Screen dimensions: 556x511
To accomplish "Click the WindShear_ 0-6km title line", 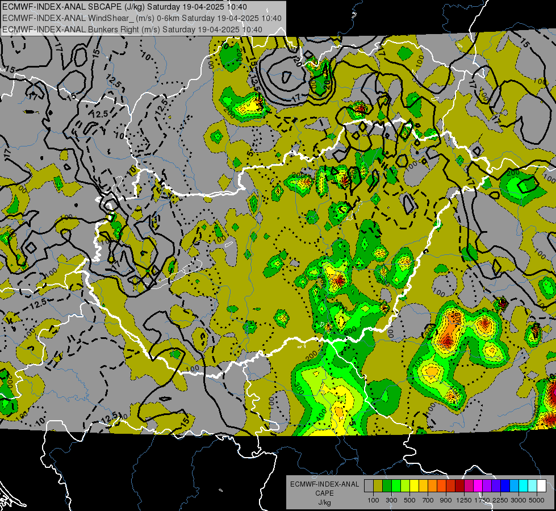I will 142,18.
